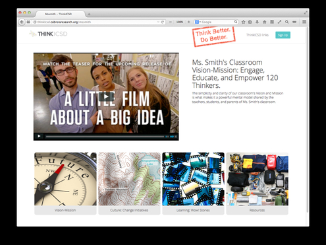
Task: Seek along the video progress bar
Action: click(105, 137)
